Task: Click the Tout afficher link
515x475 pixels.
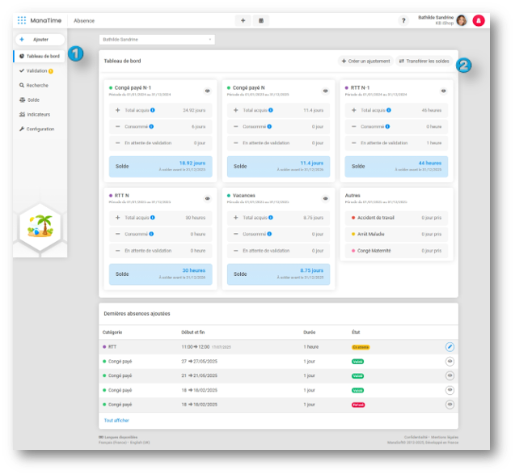Action: pos(116,421)
